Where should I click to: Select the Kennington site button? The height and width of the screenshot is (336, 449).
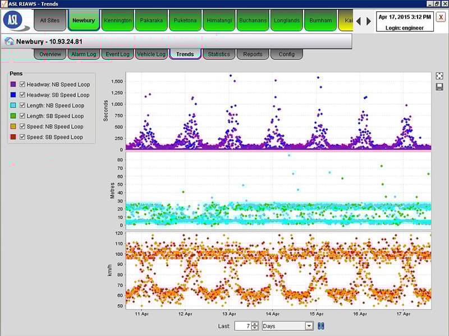point(118,21)
